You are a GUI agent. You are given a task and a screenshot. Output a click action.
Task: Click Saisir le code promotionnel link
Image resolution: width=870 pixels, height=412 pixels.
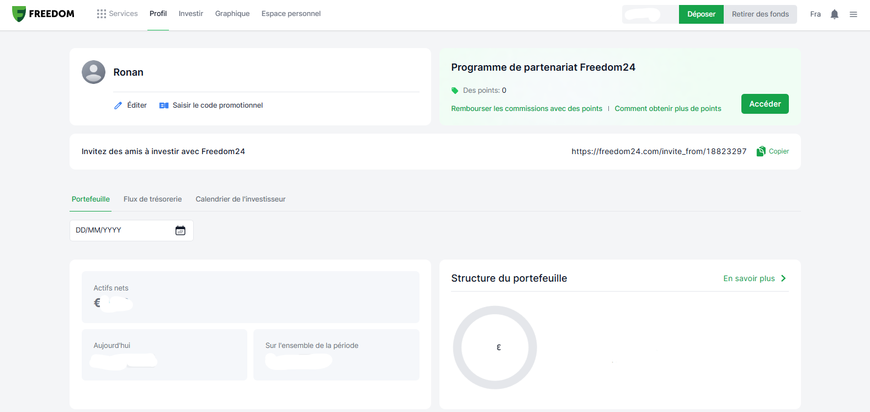pyautogui.click(x=217, y=105)
